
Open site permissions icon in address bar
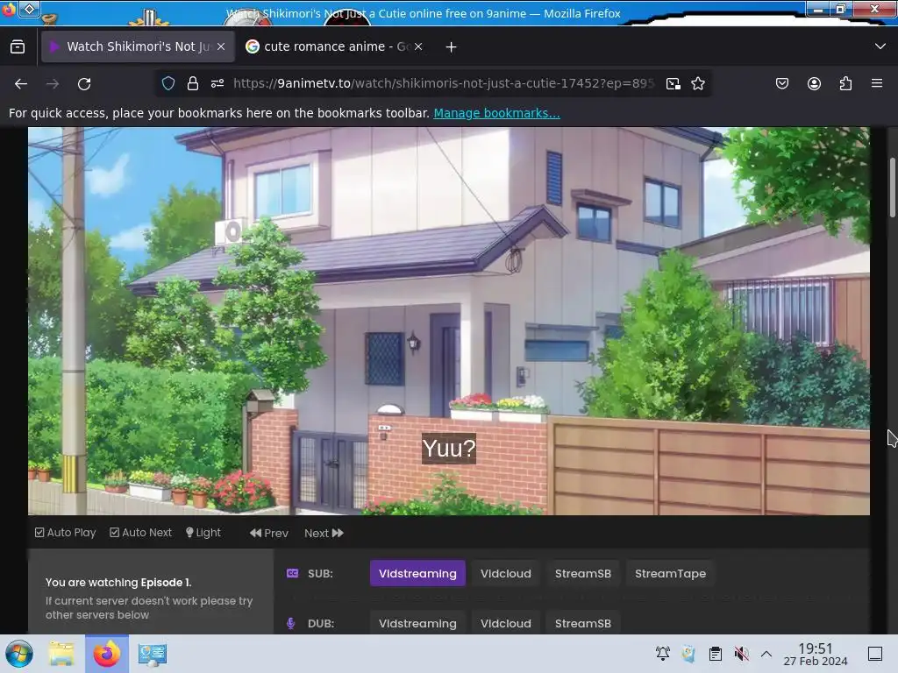point(217,83)
